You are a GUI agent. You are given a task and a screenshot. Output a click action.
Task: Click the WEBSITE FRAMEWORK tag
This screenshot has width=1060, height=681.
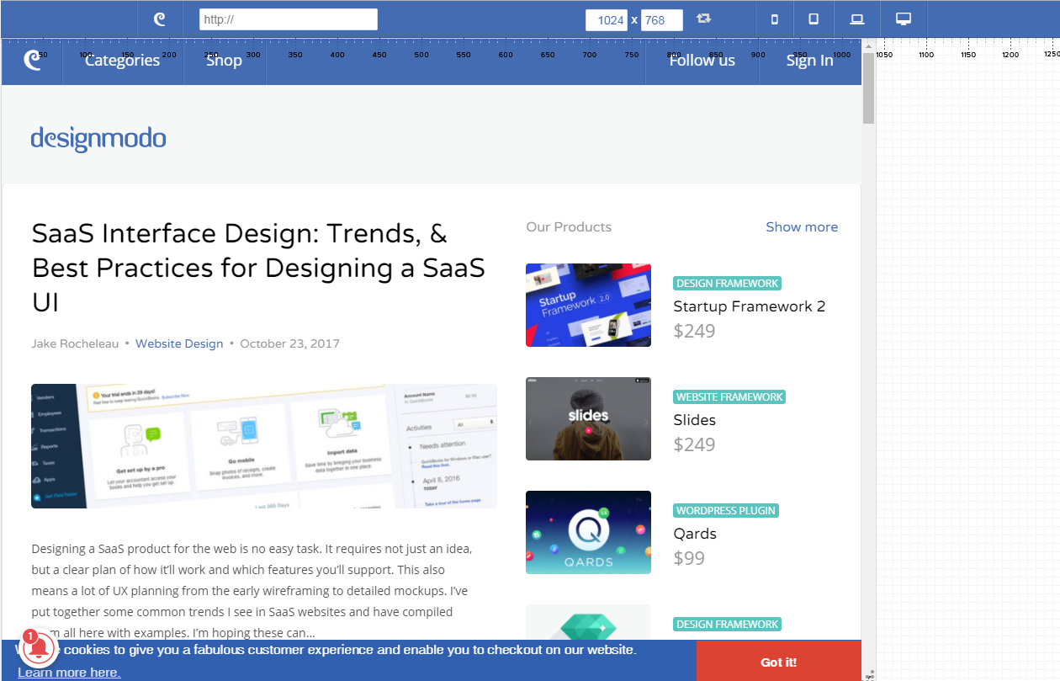[729, 397]
